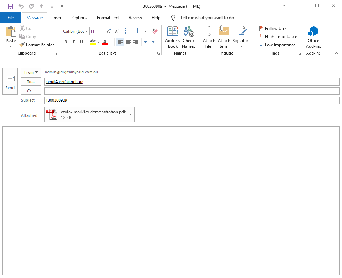This screenshot has height=278, width=342.
Task: Open the Review ribbon tab
Action: [135, 18]
